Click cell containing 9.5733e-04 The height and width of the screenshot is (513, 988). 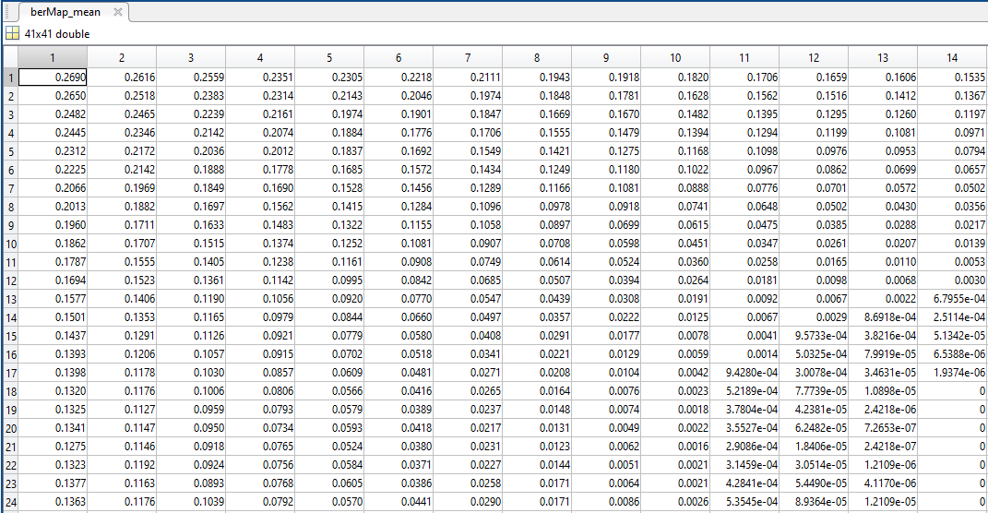coord(814,335)
